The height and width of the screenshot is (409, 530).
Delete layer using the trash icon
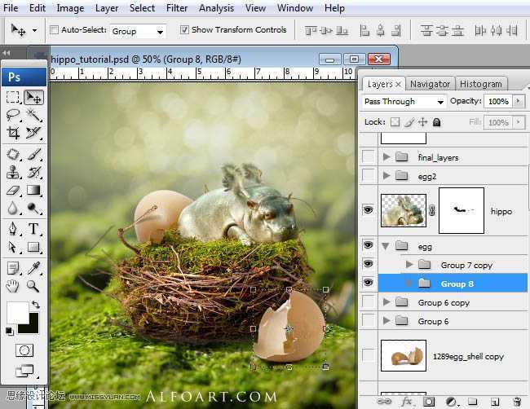pyautogui.click(x=516, y=402)
